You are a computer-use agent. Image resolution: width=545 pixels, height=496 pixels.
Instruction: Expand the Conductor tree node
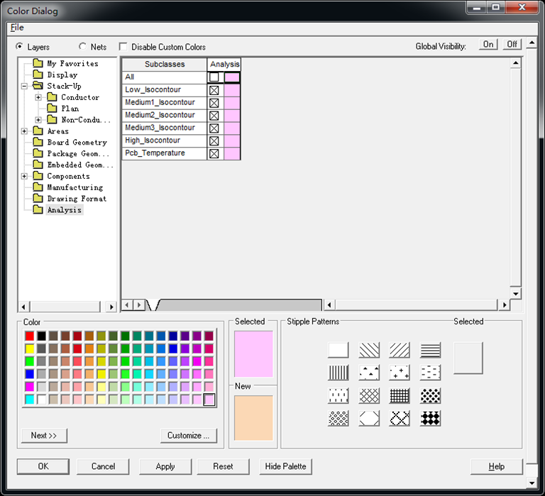38,97
